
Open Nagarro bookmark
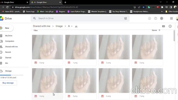(61, 11)
